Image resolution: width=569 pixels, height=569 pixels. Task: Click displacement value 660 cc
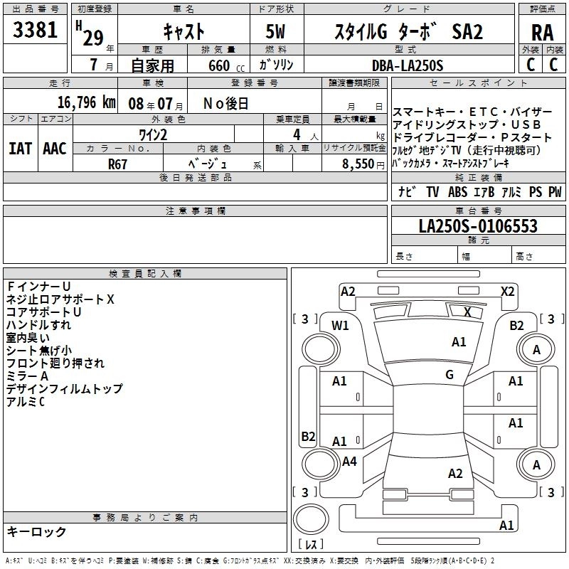click(226, 66)
